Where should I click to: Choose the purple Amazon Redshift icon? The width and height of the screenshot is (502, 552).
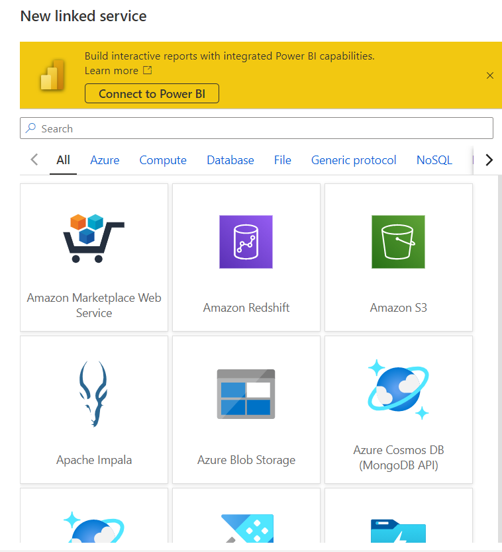click(246, 242)
